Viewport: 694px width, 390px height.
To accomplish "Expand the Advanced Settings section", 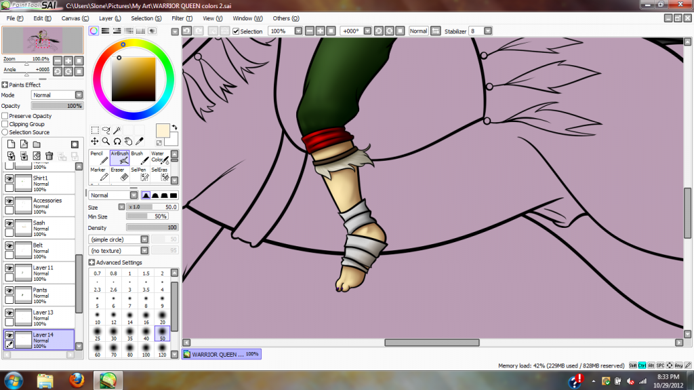I will tap(92, 262).
